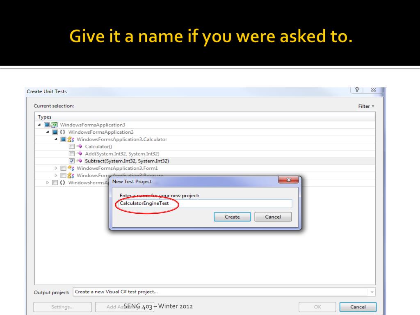Toggle the WindowsFormsApplication3.Calculator class checkbox
Image resolution: width=420 pixels, height=315 pixels.
tap(63, 139)
